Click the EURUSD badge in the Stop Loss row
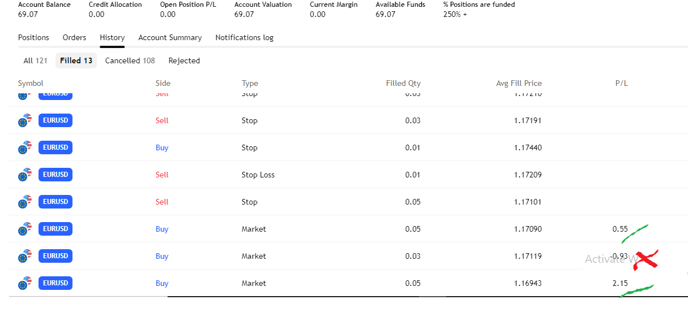Screen dimensions: 688x330 tap(55, 175)
